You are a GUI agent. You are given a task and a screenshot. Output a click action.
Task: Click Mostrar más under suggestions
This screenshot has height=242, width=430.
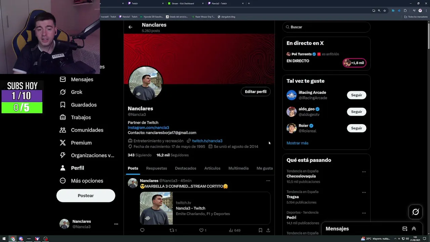click(x=297, y=143)
